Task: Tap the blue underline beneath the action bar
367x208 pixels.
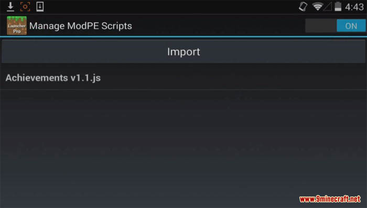Action: tap(183, 37)
